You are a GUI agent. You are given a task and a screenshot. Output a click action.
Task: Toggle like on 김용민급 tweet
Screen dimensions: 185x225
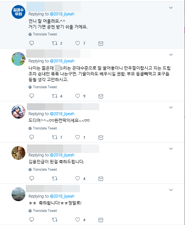click(x=78, y=178)
